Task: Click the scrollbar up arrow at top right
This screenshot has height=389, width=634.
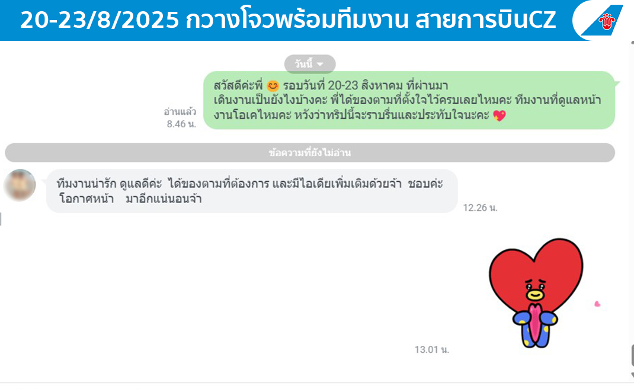Action: 632,42
